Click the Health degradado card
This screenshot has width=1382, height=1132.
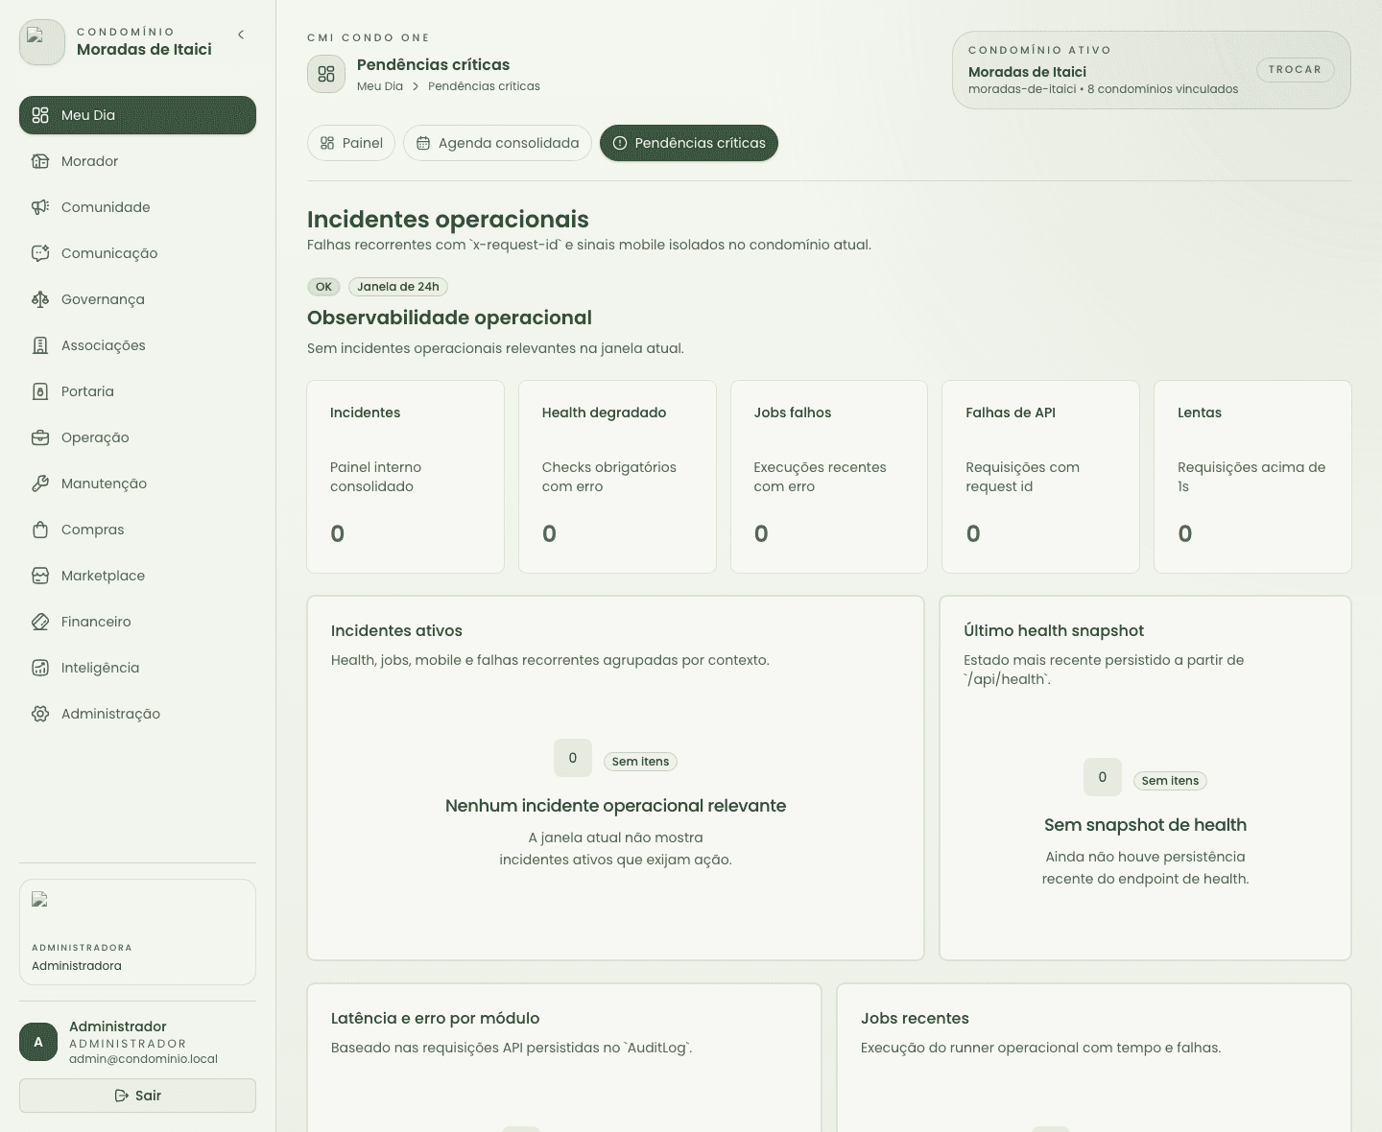coord(617,477)
